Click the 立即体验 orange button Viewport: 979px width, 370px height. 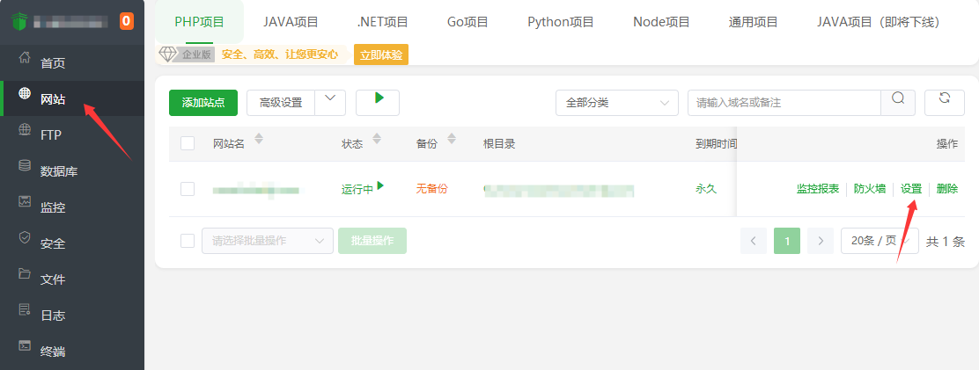[380, 54]
